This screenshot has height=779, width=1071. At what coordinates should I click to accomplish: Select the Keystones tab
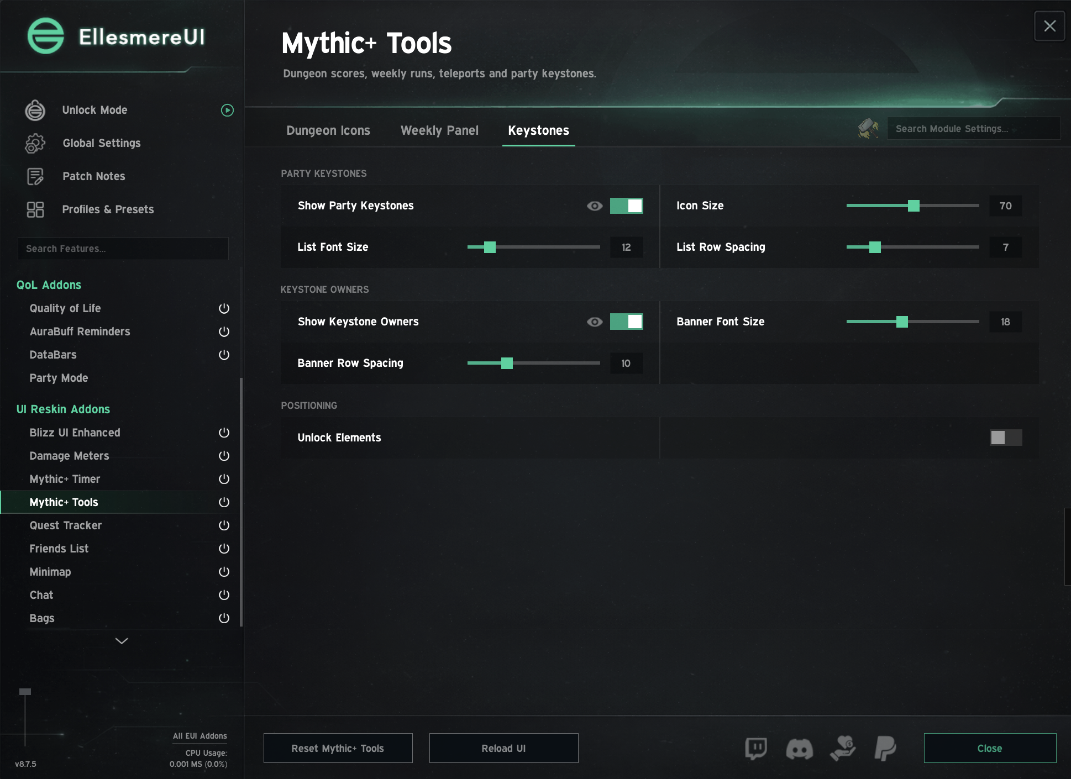[x=538, y=131]
